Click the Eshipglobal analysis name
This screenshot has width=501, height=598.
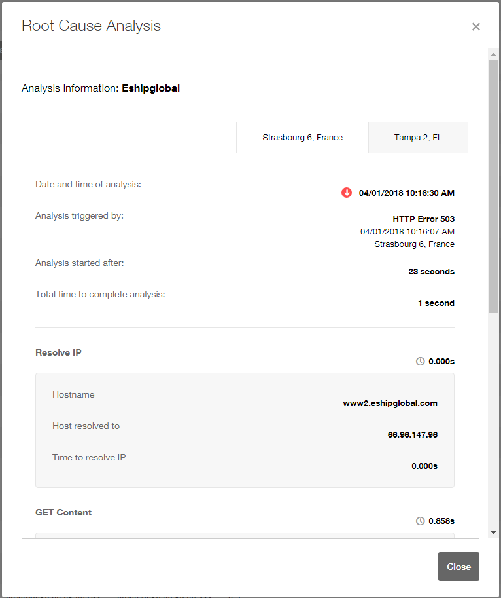pos(150,88)
